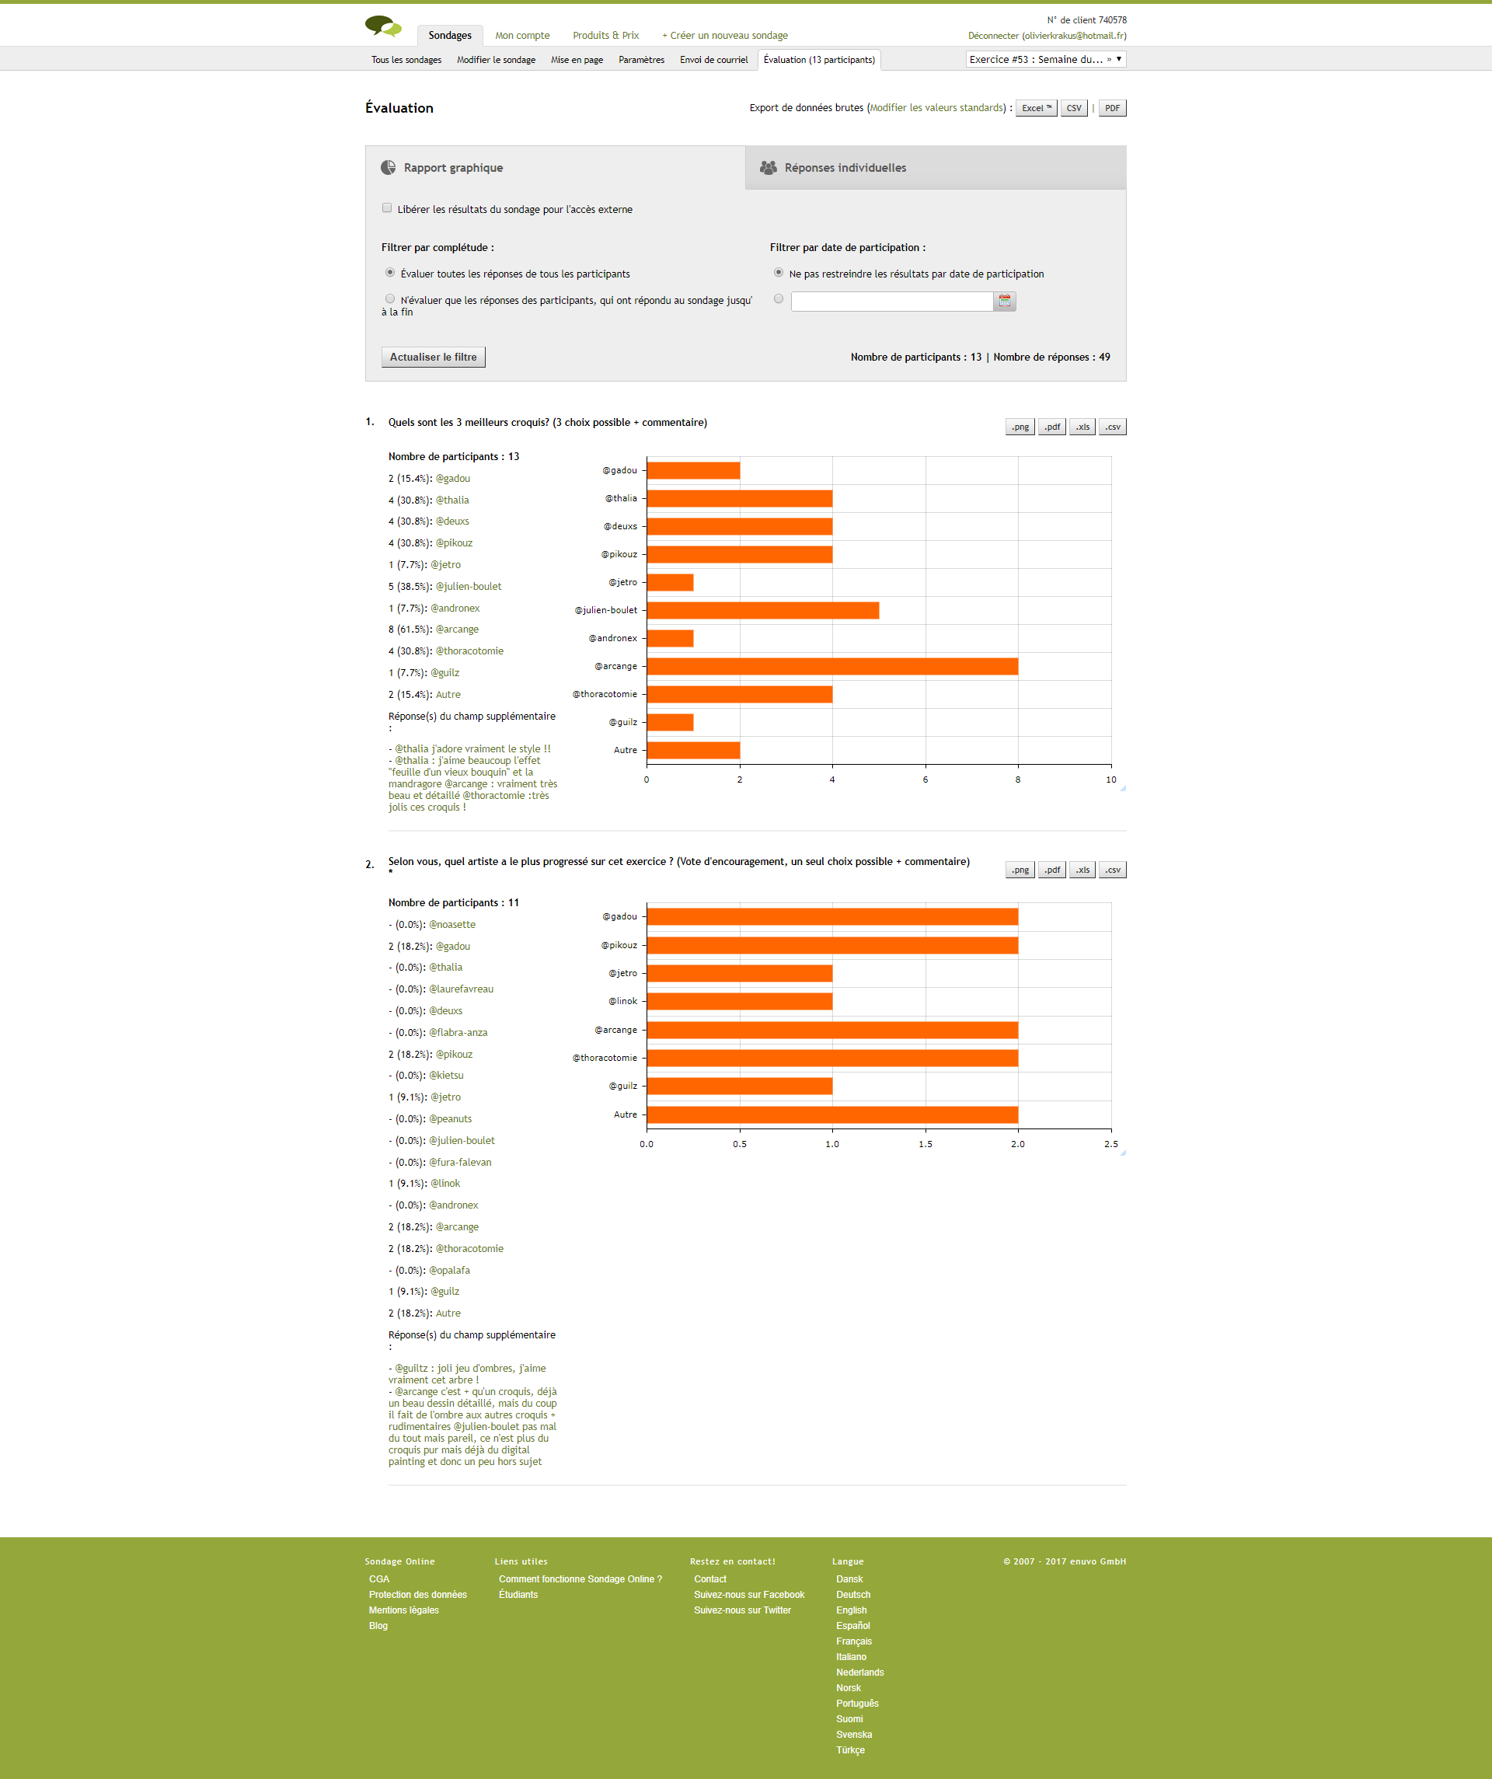Click the Rapport graphique pie chart icon
The height and width of the screenshot is (1779, 1492).
pyautogui.click(x=388, y=168)
